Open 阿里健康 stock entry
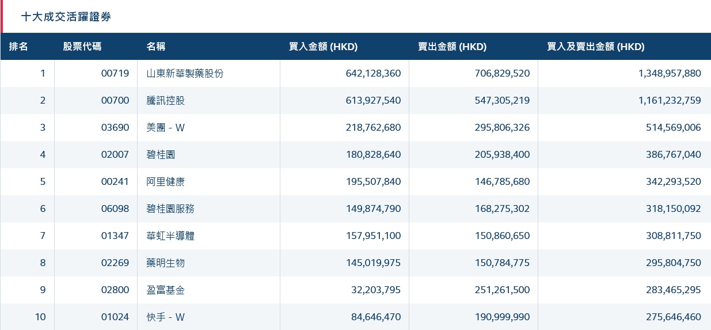 coord(166,182)
